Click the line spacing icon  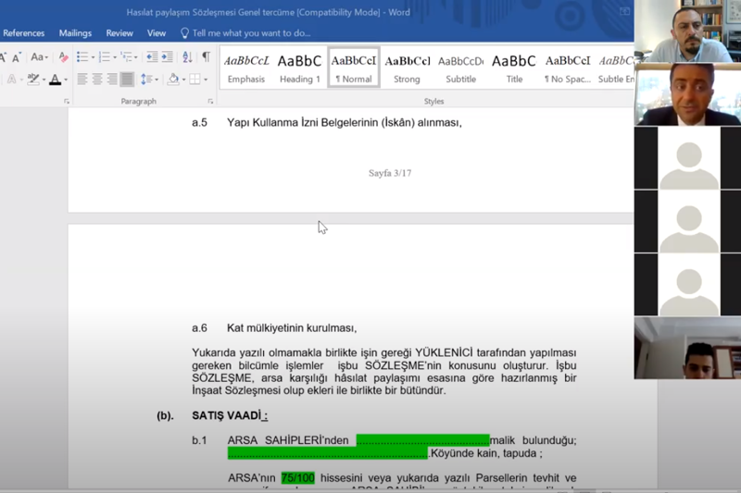coord(146,80)
